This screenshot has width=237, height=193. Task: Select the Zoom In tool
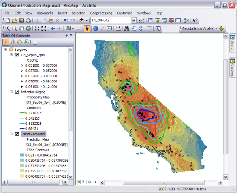7,28
